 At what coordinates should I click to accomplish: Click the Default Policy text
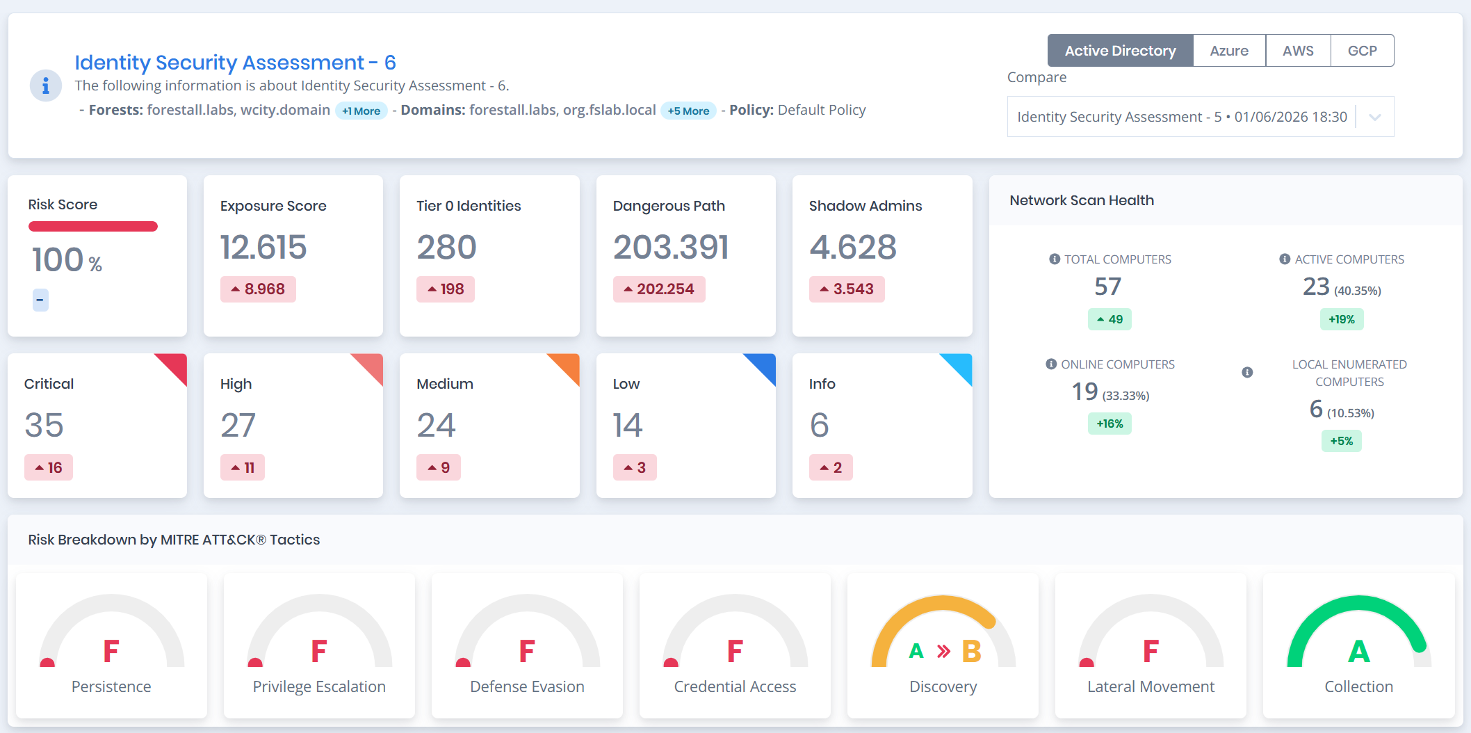pyautogui.click(x=822, y=110)
